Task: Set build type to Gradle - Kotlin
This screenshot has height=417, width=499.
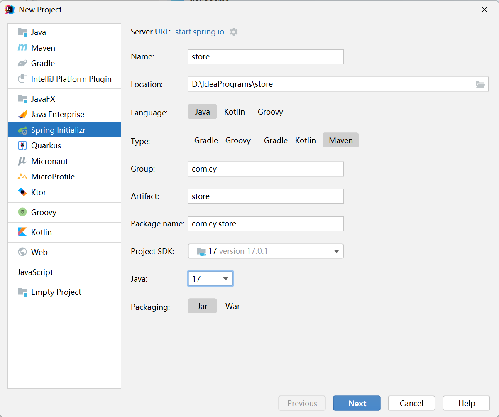Action: tap(290, 140)
